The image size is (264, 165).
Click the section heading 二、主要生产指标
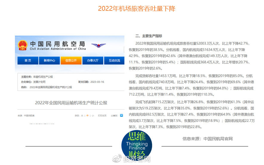(x=149, y=36)
